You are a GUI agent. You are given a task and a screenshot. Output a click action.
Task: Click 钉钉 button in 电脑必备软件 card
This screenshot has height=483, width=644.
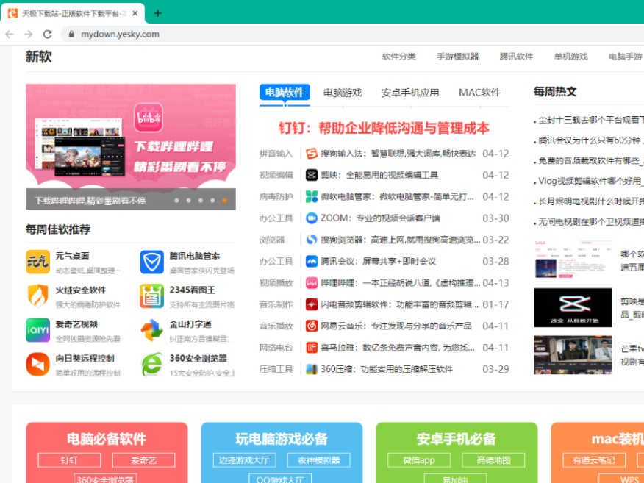[69, 460]
